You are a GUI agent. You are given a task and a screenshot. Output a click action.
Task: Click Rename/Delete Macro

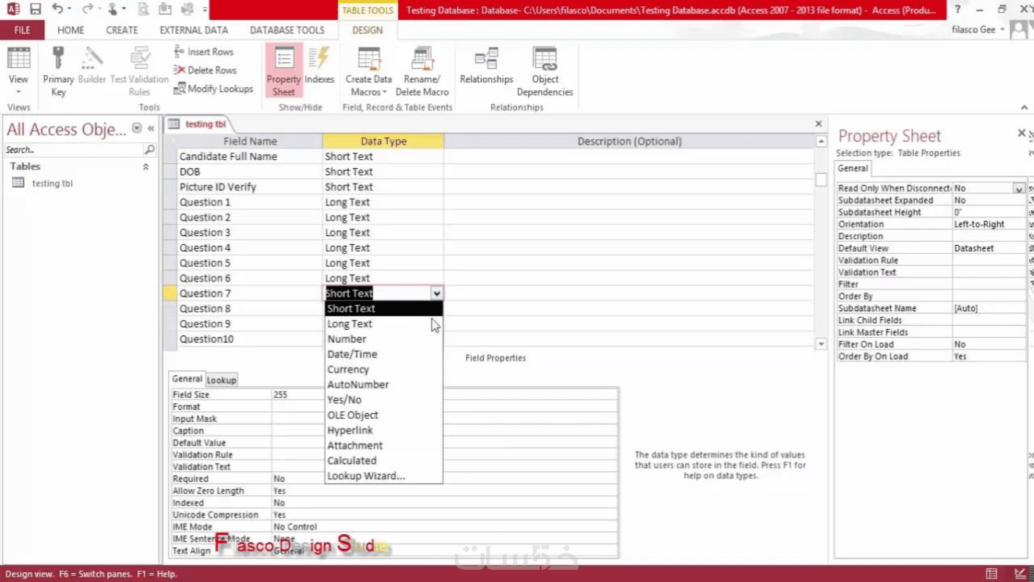tap(422, 71)
